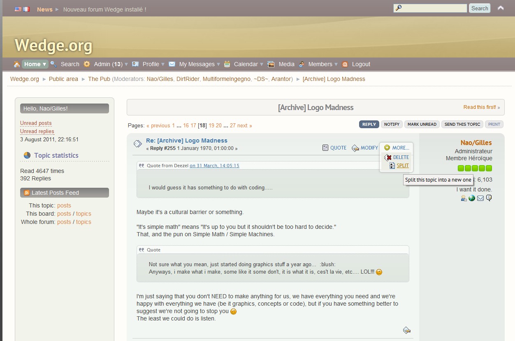Viewport: 515px width, 341px height.
Task: Click the RSS icon beside Latest Posts Feed
Action: (27, 193)
